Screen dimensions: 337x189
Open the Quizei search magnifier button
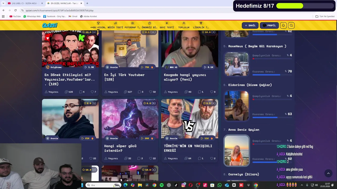tap(291, 25)
